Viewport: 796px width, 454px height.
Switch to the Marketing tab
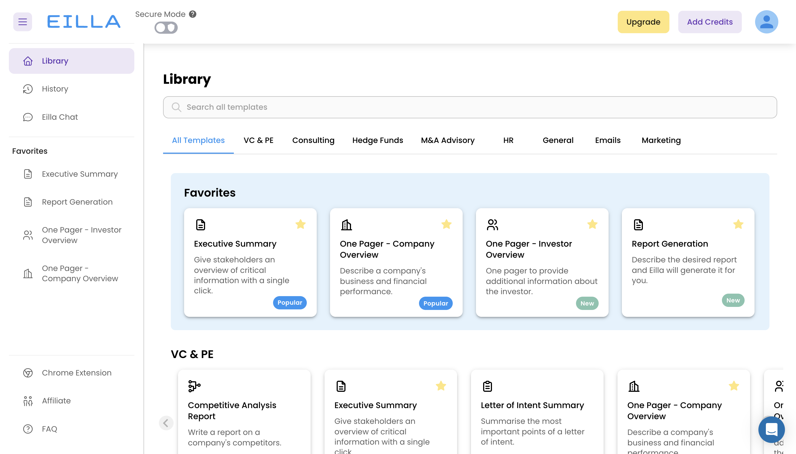(x=661, y=140)
